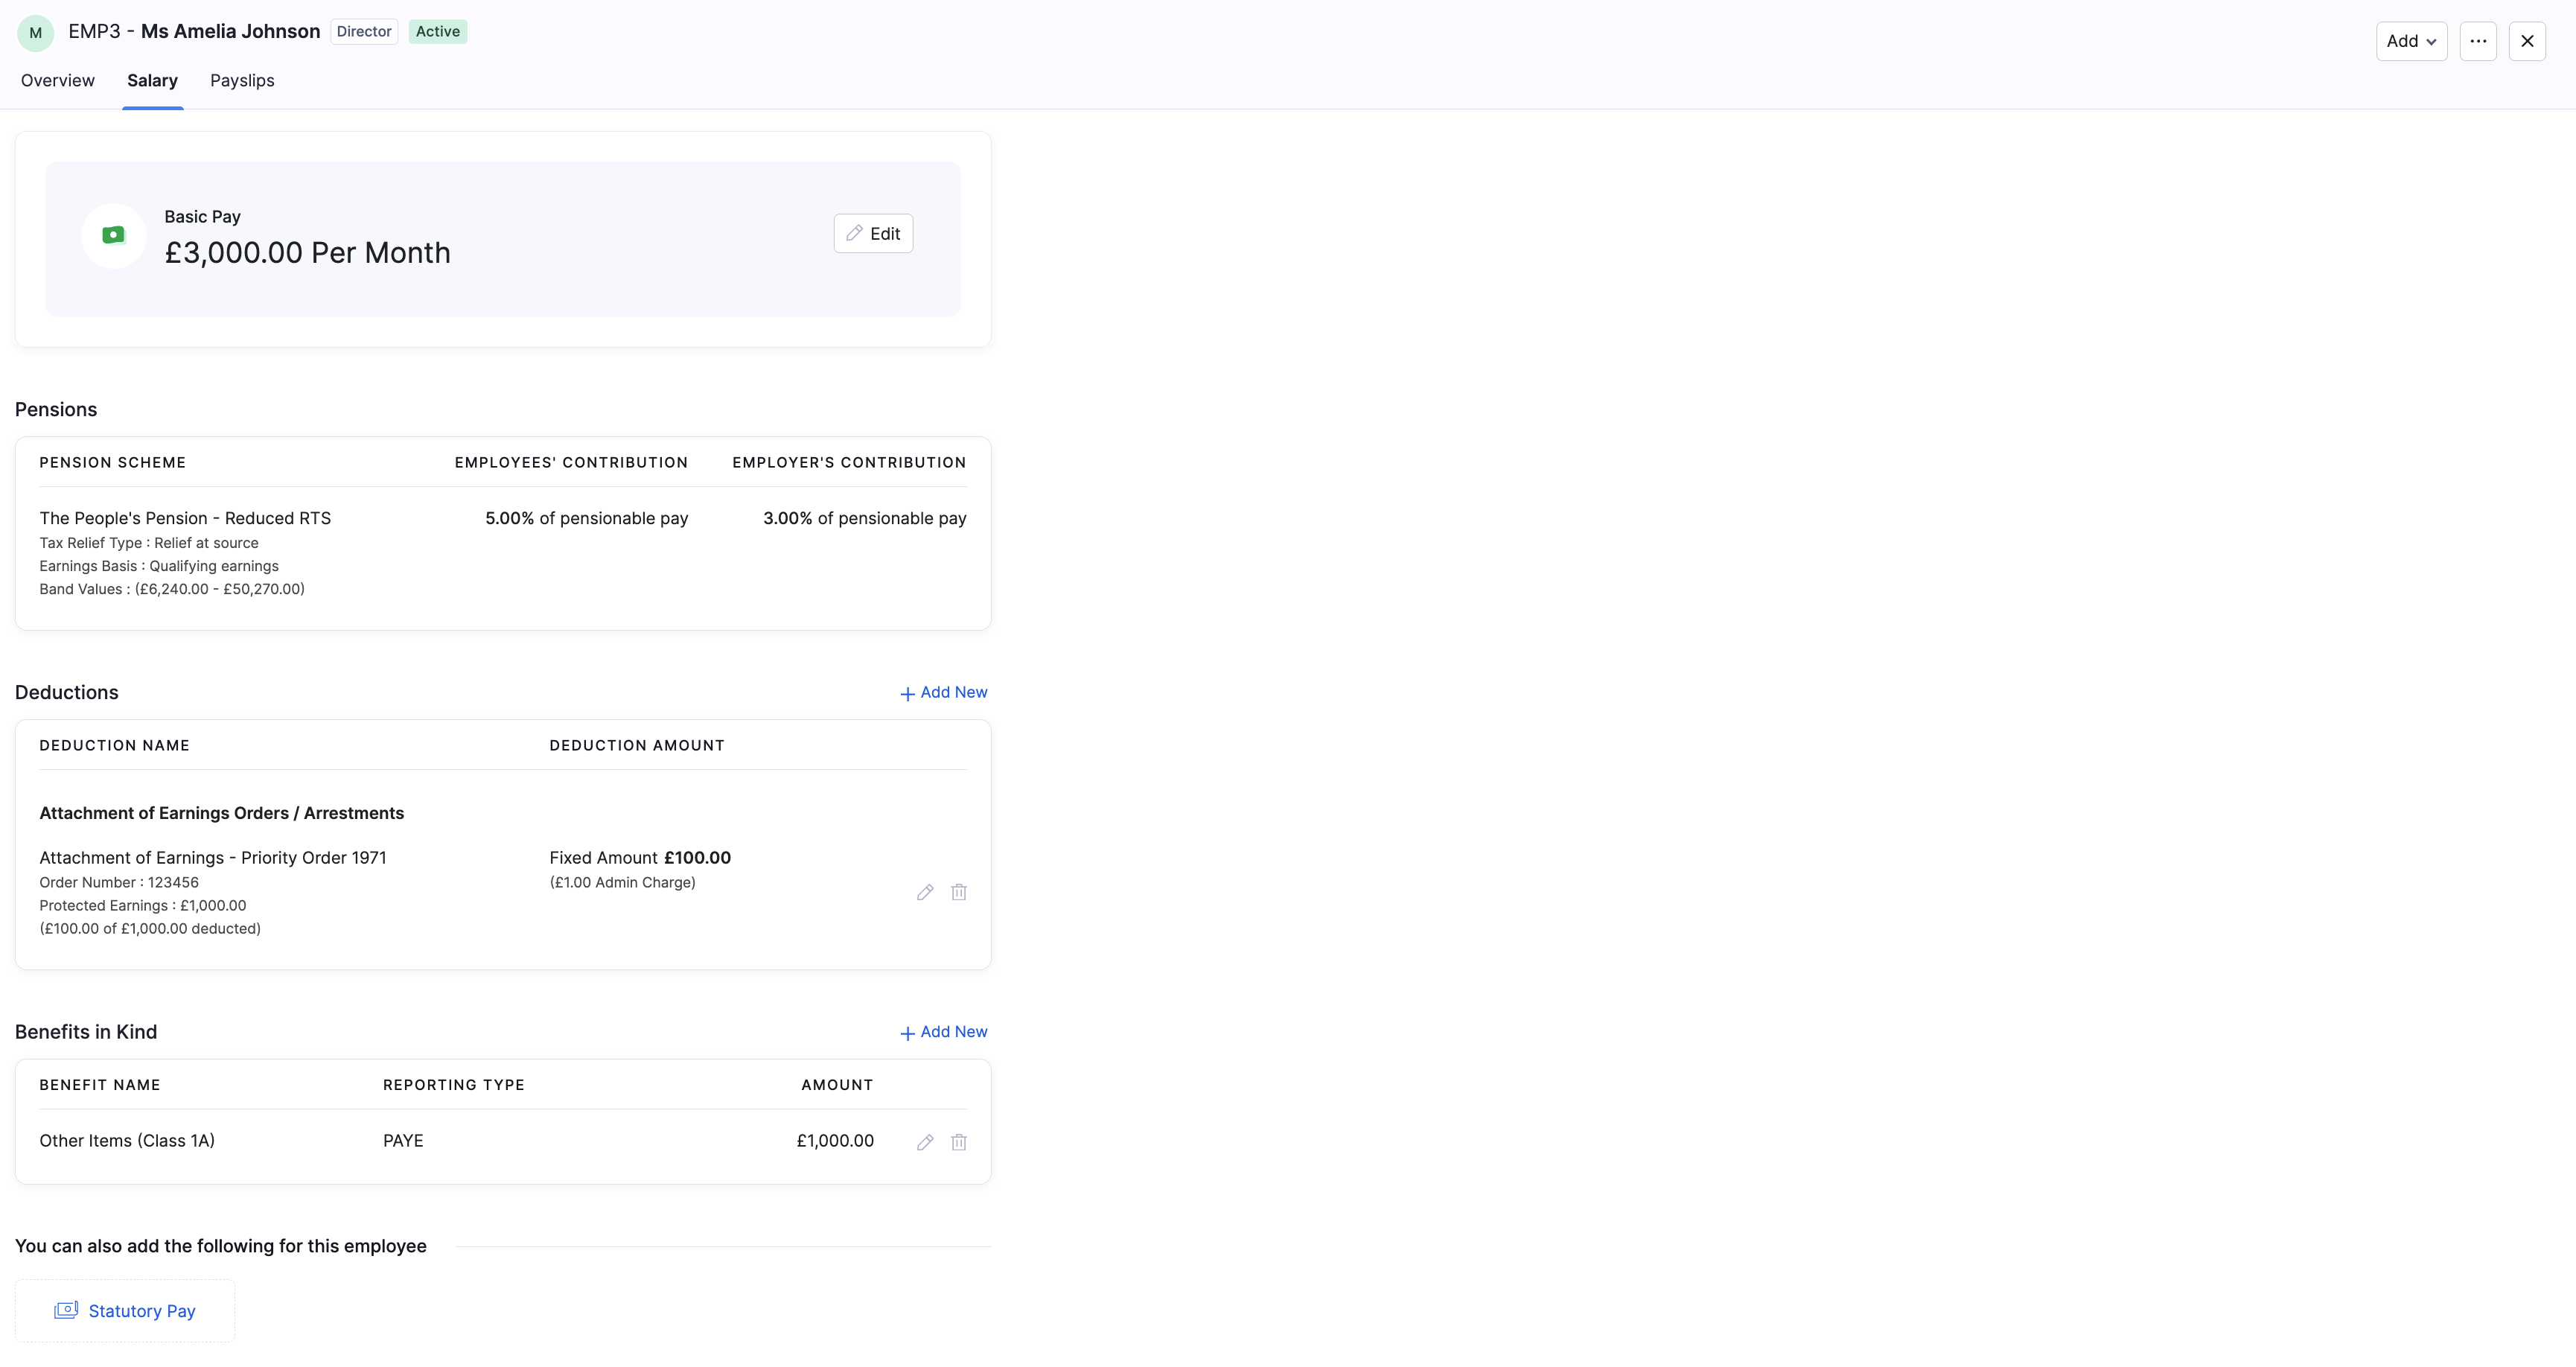Switch to the Overview tab
The image size is (2576, 1367).
(58, 81)
